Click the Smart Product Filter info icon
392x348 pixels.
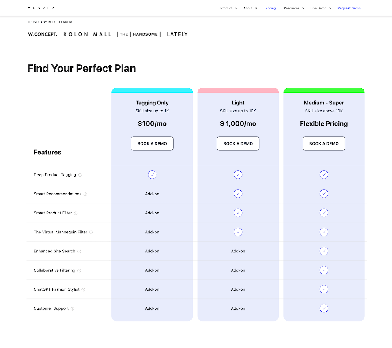point(75,213)
